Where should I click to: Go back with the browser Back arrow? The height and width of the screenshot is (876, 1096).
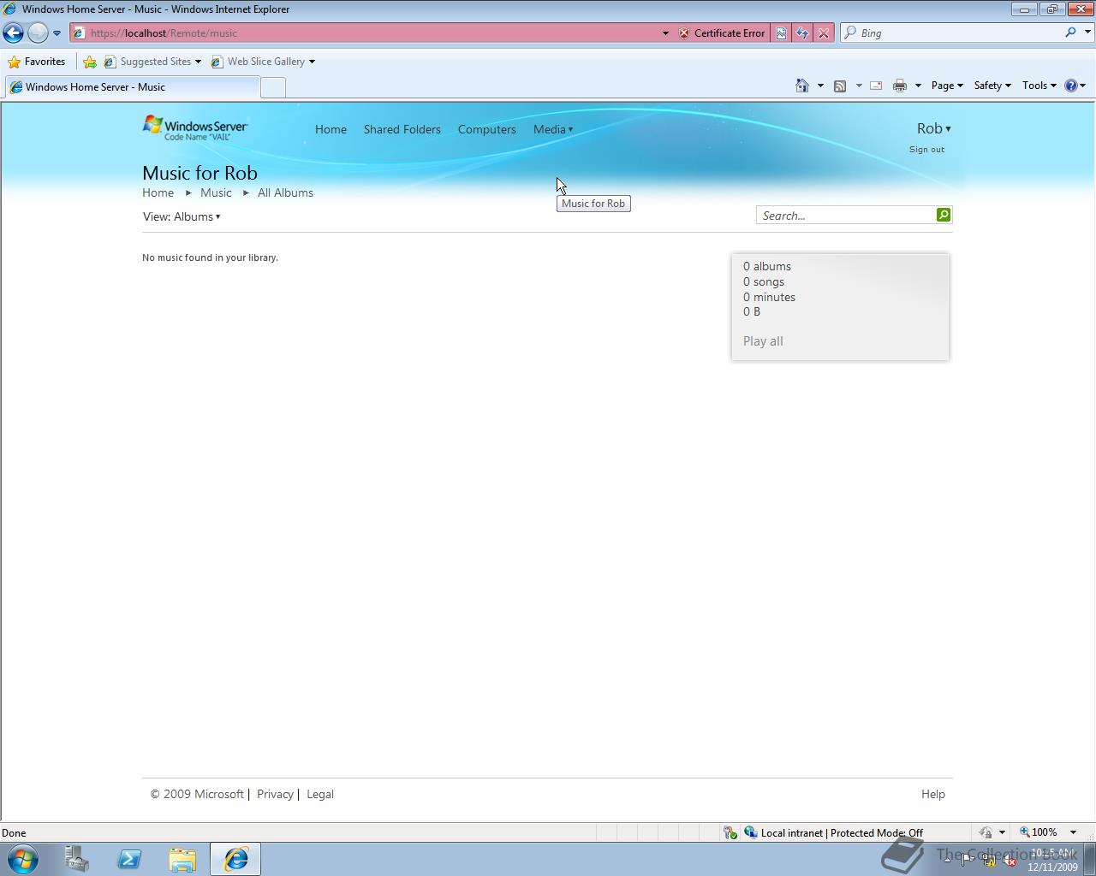pos(13,33)
